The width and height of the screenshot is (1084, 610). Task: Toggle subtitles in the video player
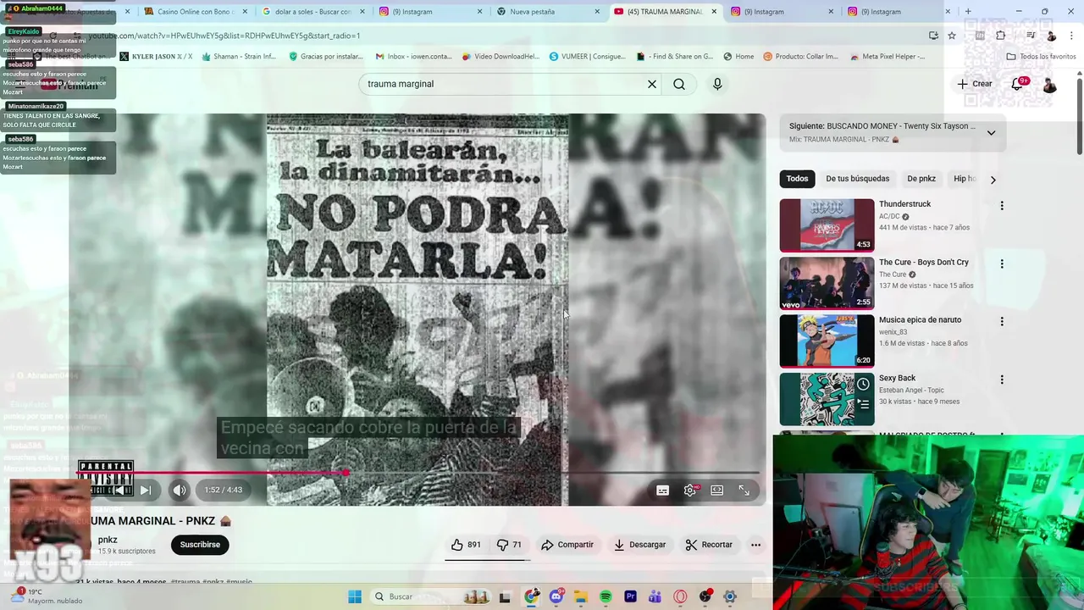663,491
